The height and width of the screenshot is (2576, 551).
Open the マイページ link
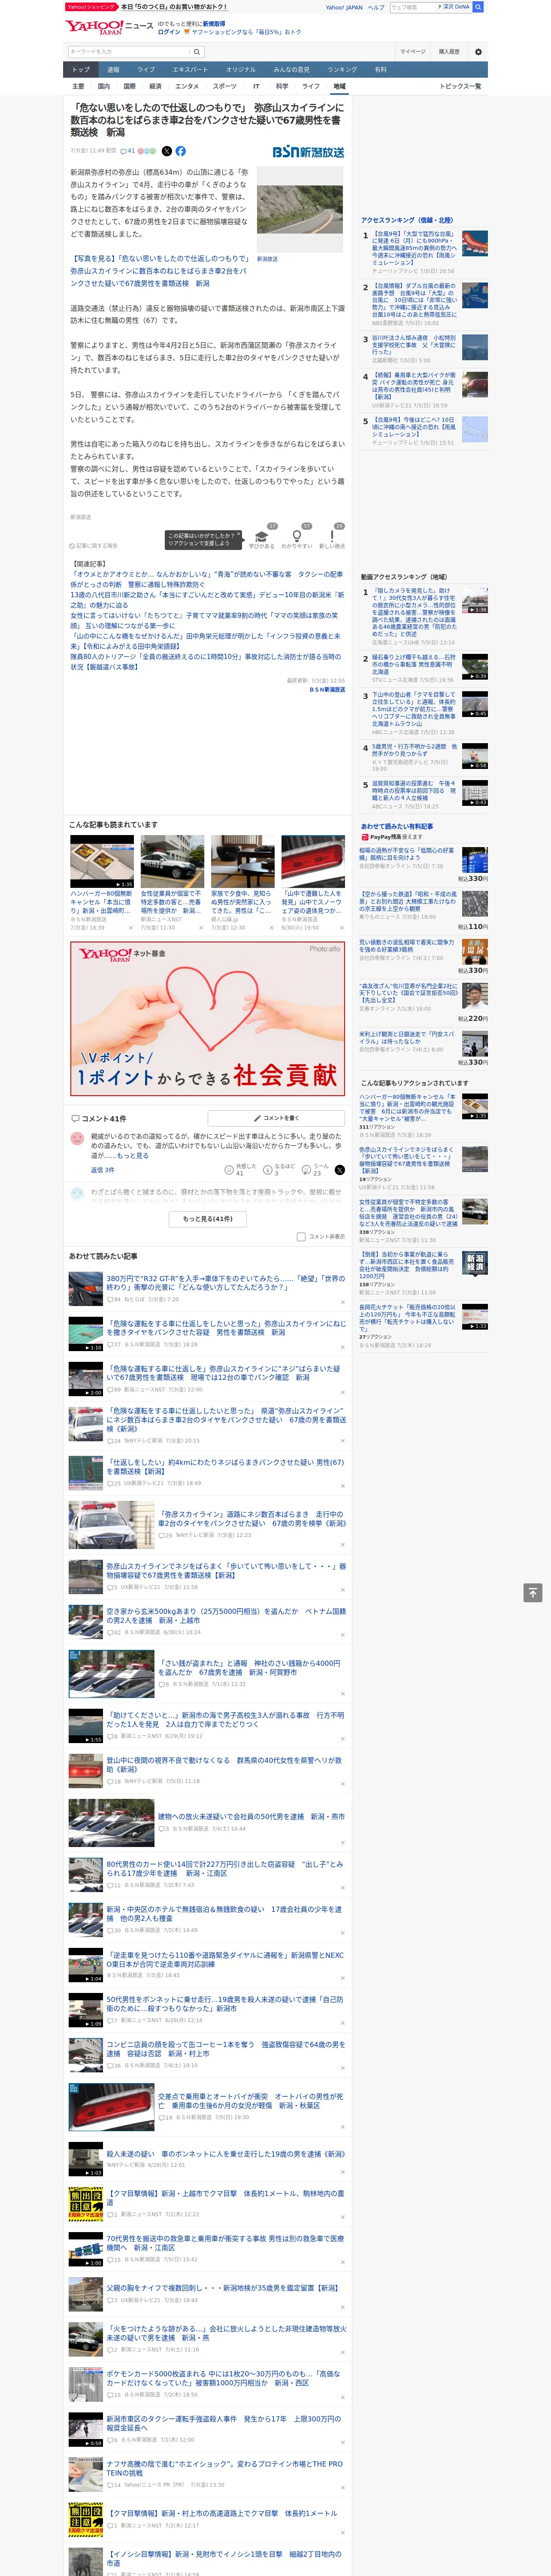pos(412,52)
